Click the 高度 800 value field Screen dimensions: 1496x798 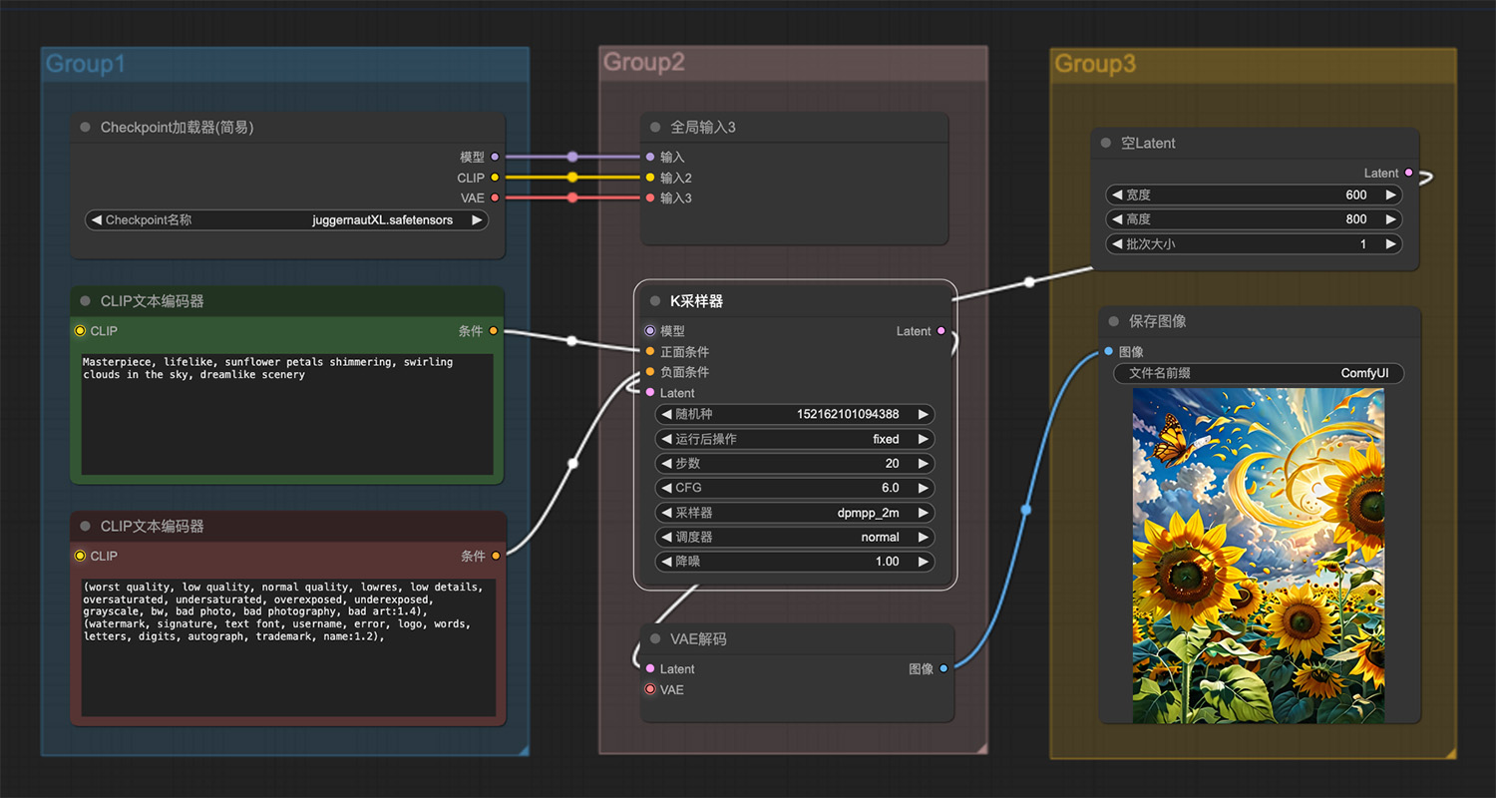tap(1254, 219)
